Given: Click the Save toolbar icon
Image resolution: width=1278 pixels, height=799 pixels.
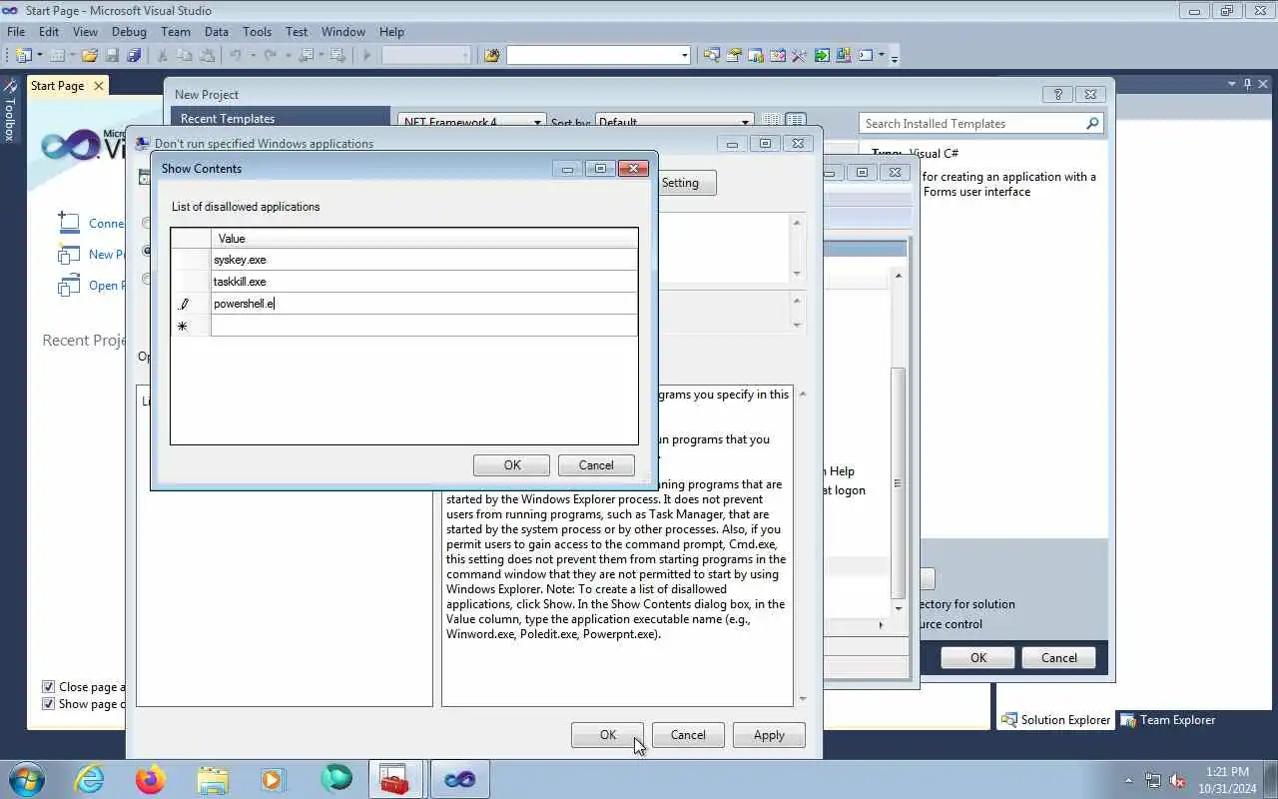Looking at the screenshot, I should [112, 55].
